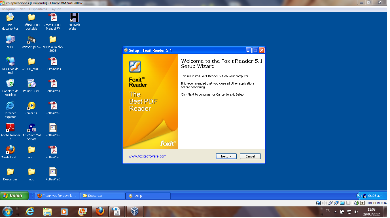The width and height of the screenshot is (390, 218).
Task: Click the Foxit Reader logo icon in the wizard
Action: click(x=135, y=67)
